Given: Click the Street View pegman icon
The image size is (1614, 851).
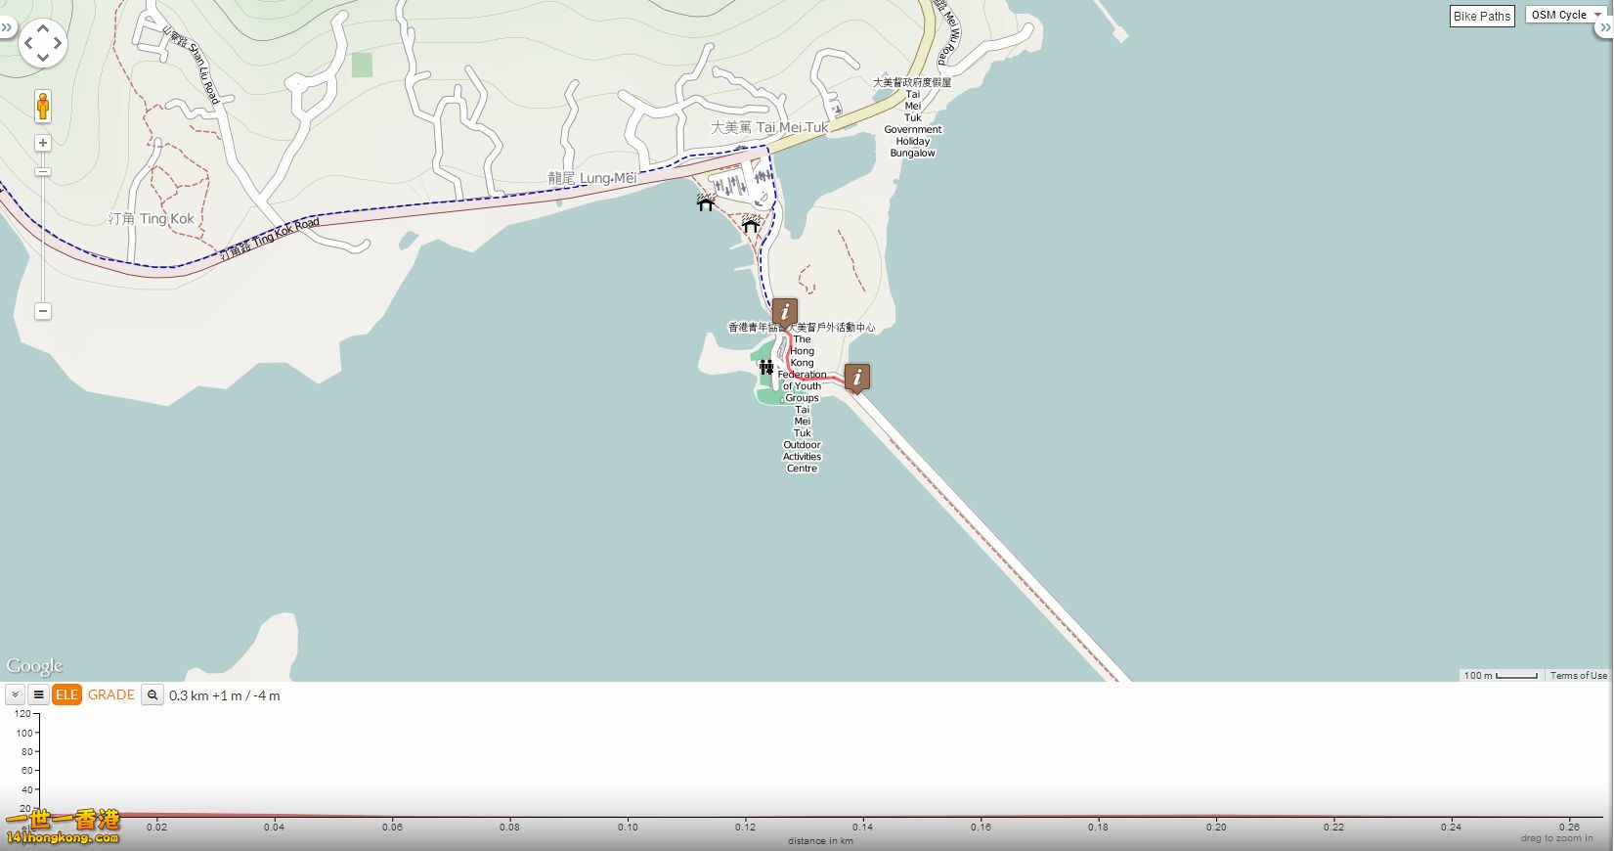Looking at the screenshot, I should [x=43, y=106].
